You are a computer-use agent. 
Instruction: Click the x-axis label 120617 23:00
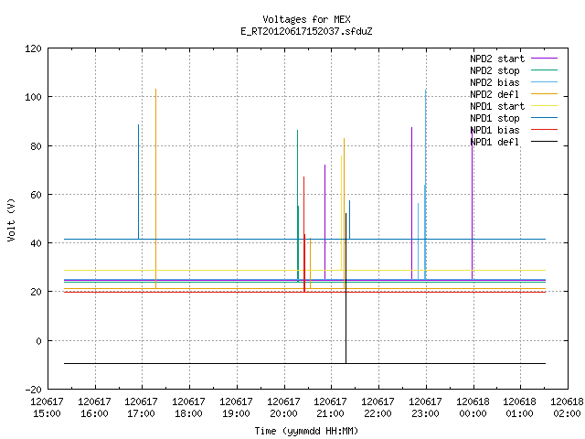coord(425,408)
